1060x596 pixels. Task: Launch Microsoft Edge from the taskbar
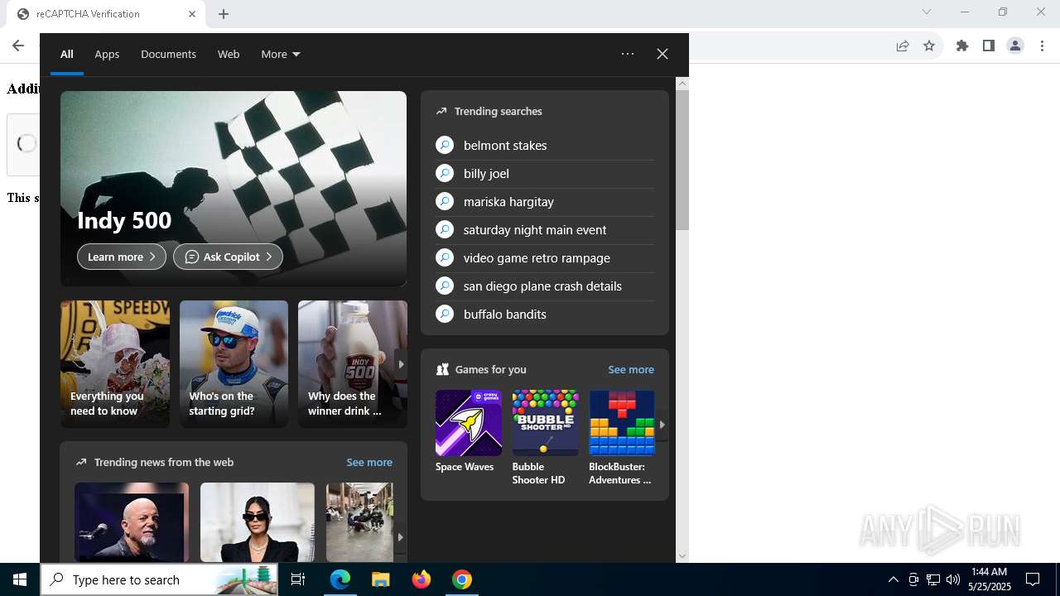(x=340, y=579)
